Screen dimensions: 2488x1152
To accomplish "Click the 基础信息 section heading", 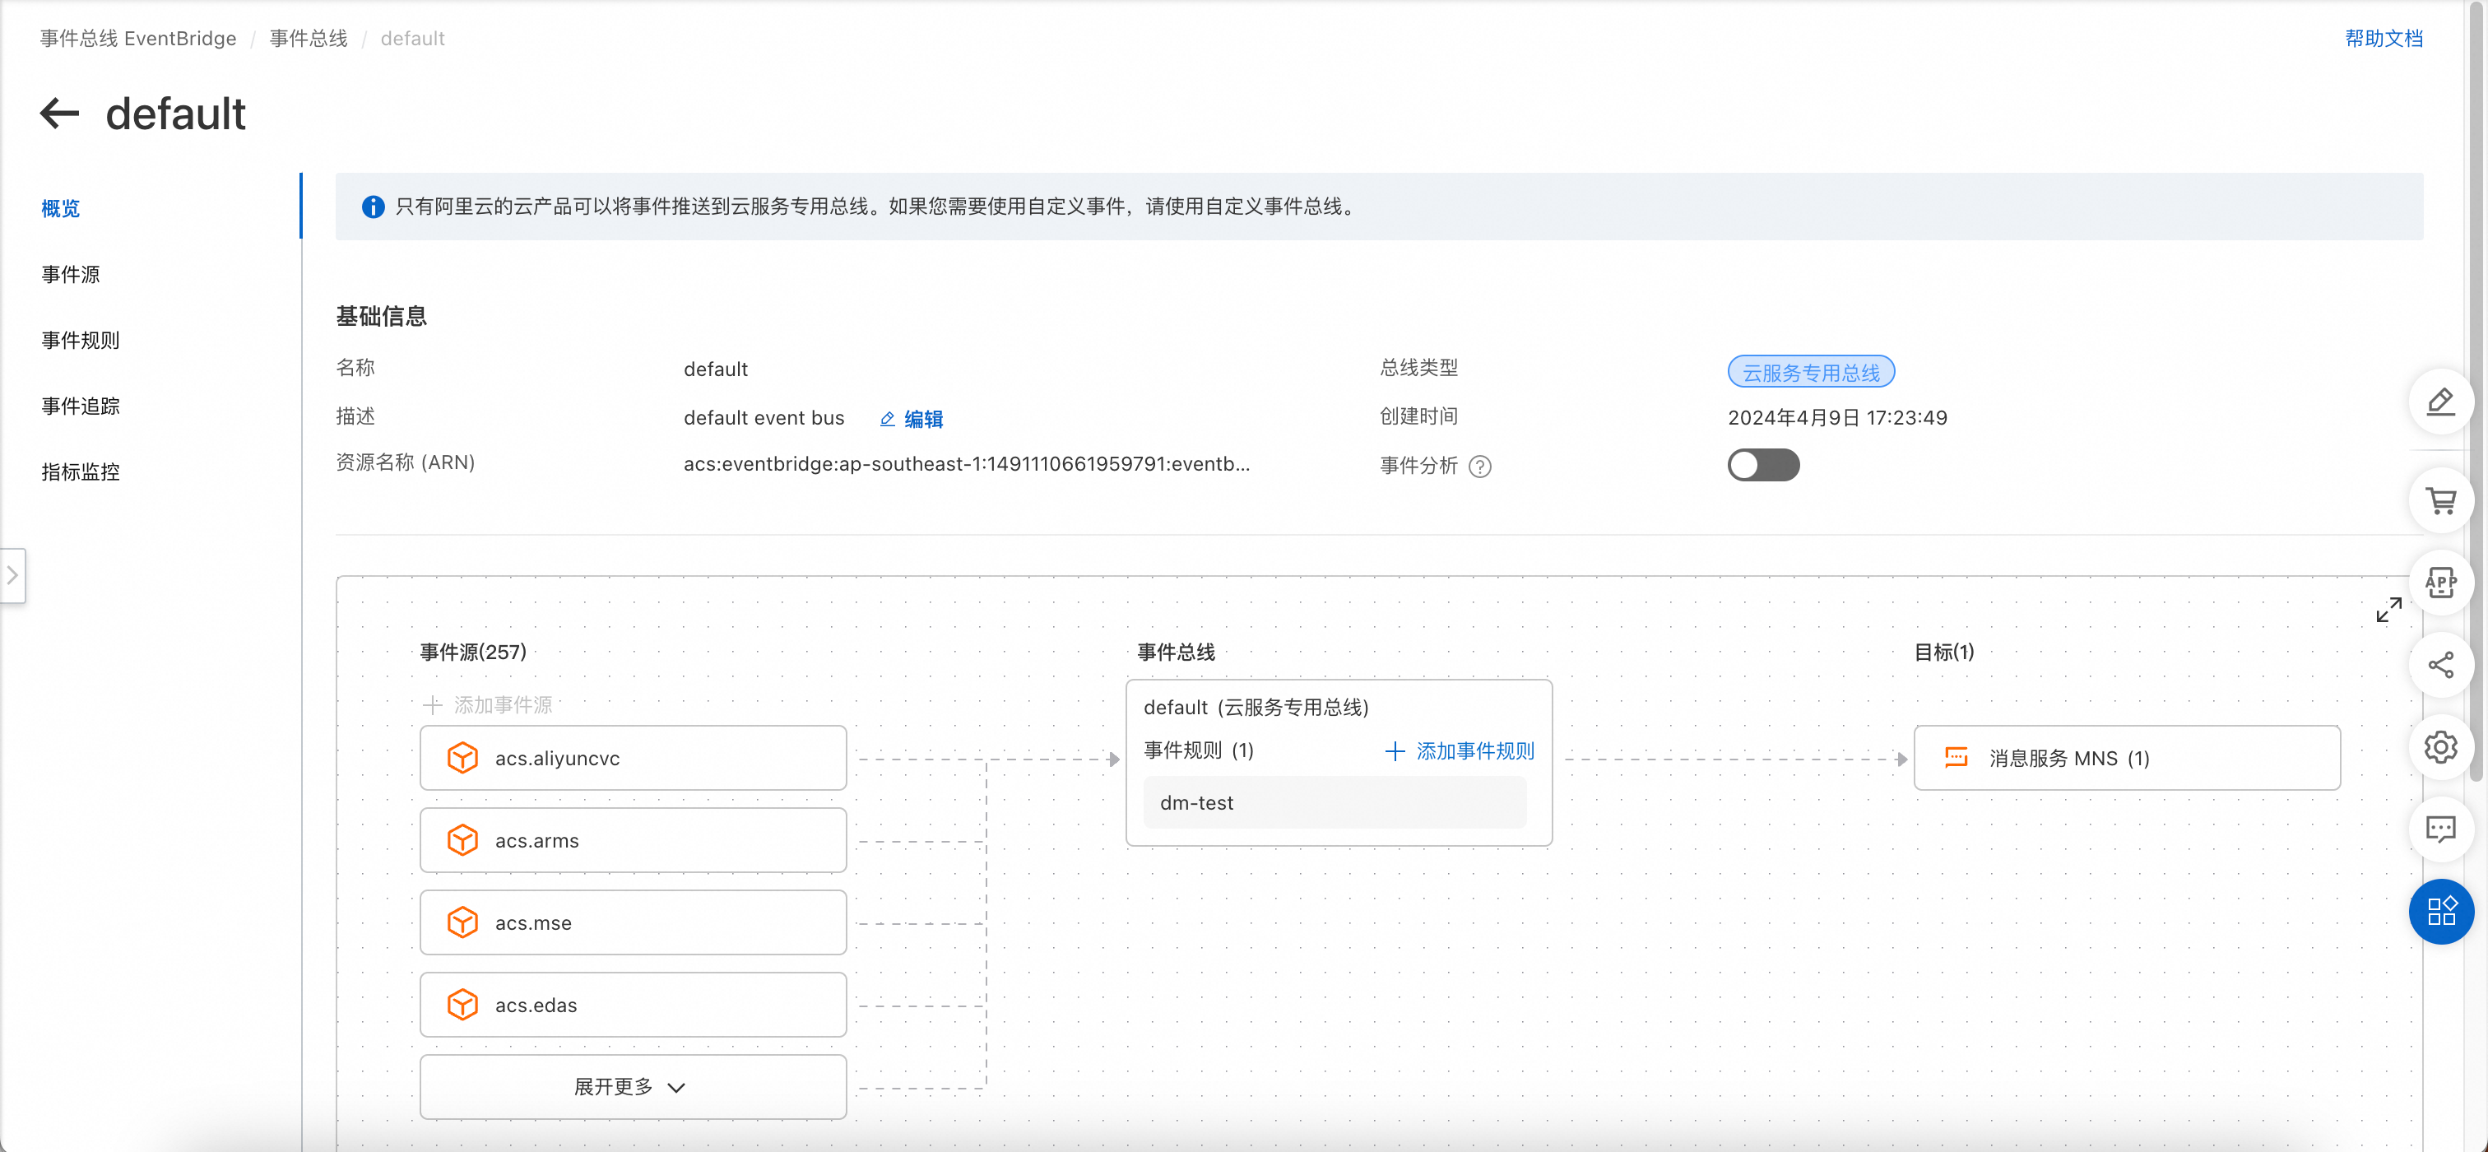I will (x=382, y=317).
